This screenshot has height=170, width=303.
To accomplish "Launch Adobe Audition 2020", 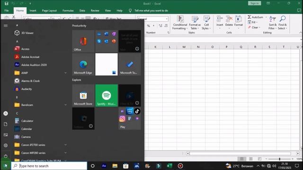I will coord(40,65).
